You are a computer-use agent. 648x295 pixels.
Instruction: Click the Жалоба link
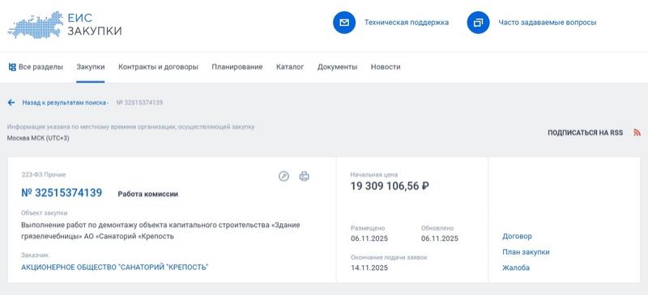click(x=516, y=268)
